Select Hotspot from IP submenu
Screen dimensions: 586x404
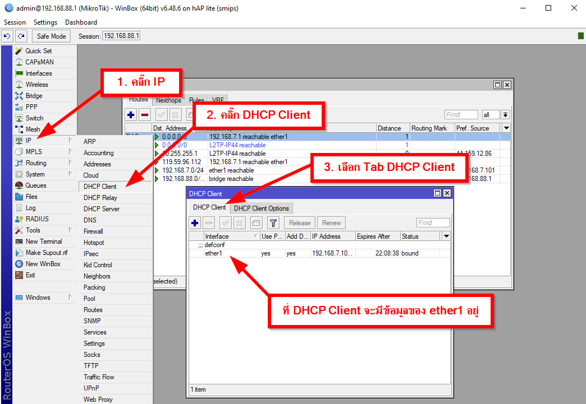pyautogui.click(x=116, y=242)
